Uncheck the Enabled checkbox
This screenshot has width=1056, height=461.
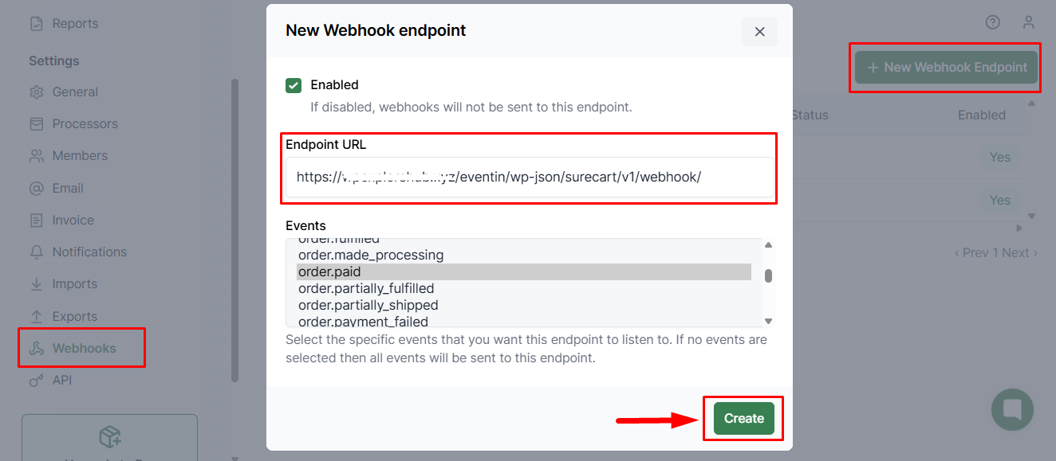tap(294, 85)
